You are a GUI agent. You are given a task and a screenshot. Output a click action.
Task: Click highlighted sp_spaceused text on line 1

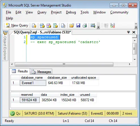click(x=44, y=37)
